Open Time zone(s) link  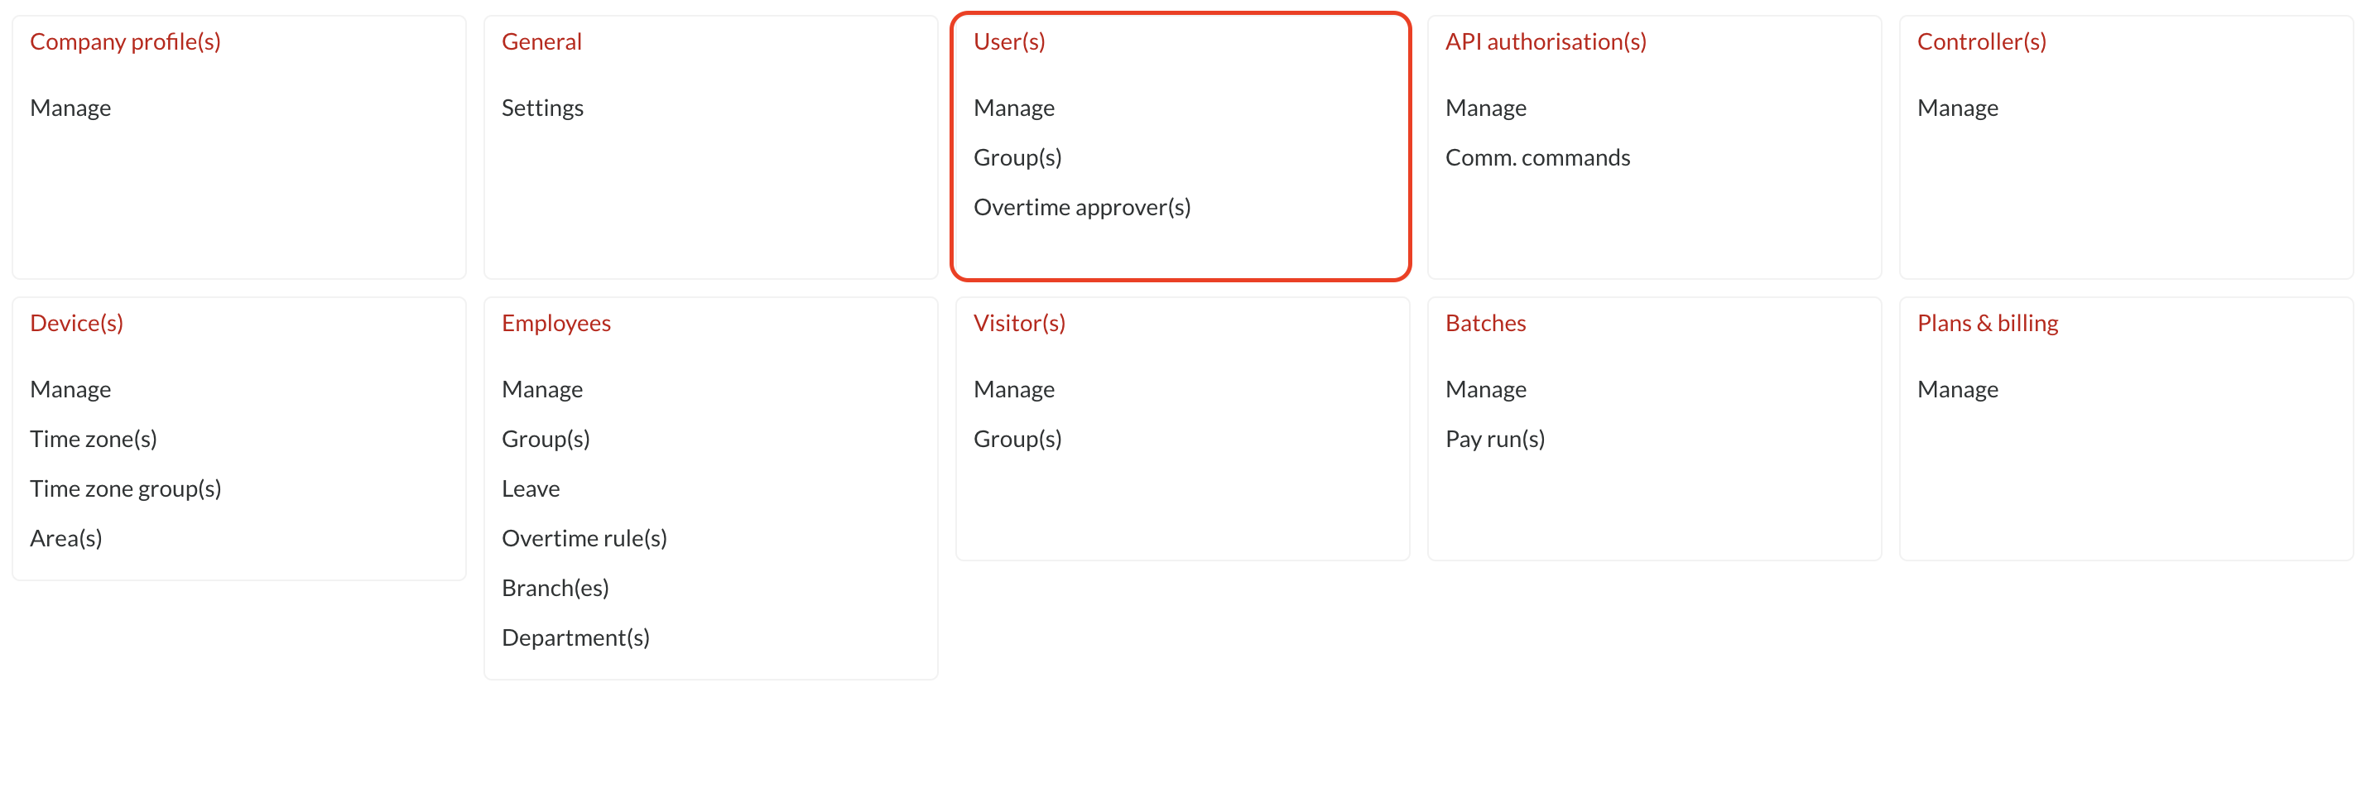(93, 438)
